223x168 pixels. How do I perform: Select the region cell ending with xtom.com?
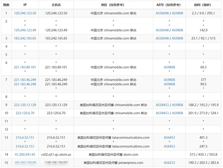point(113,155)
